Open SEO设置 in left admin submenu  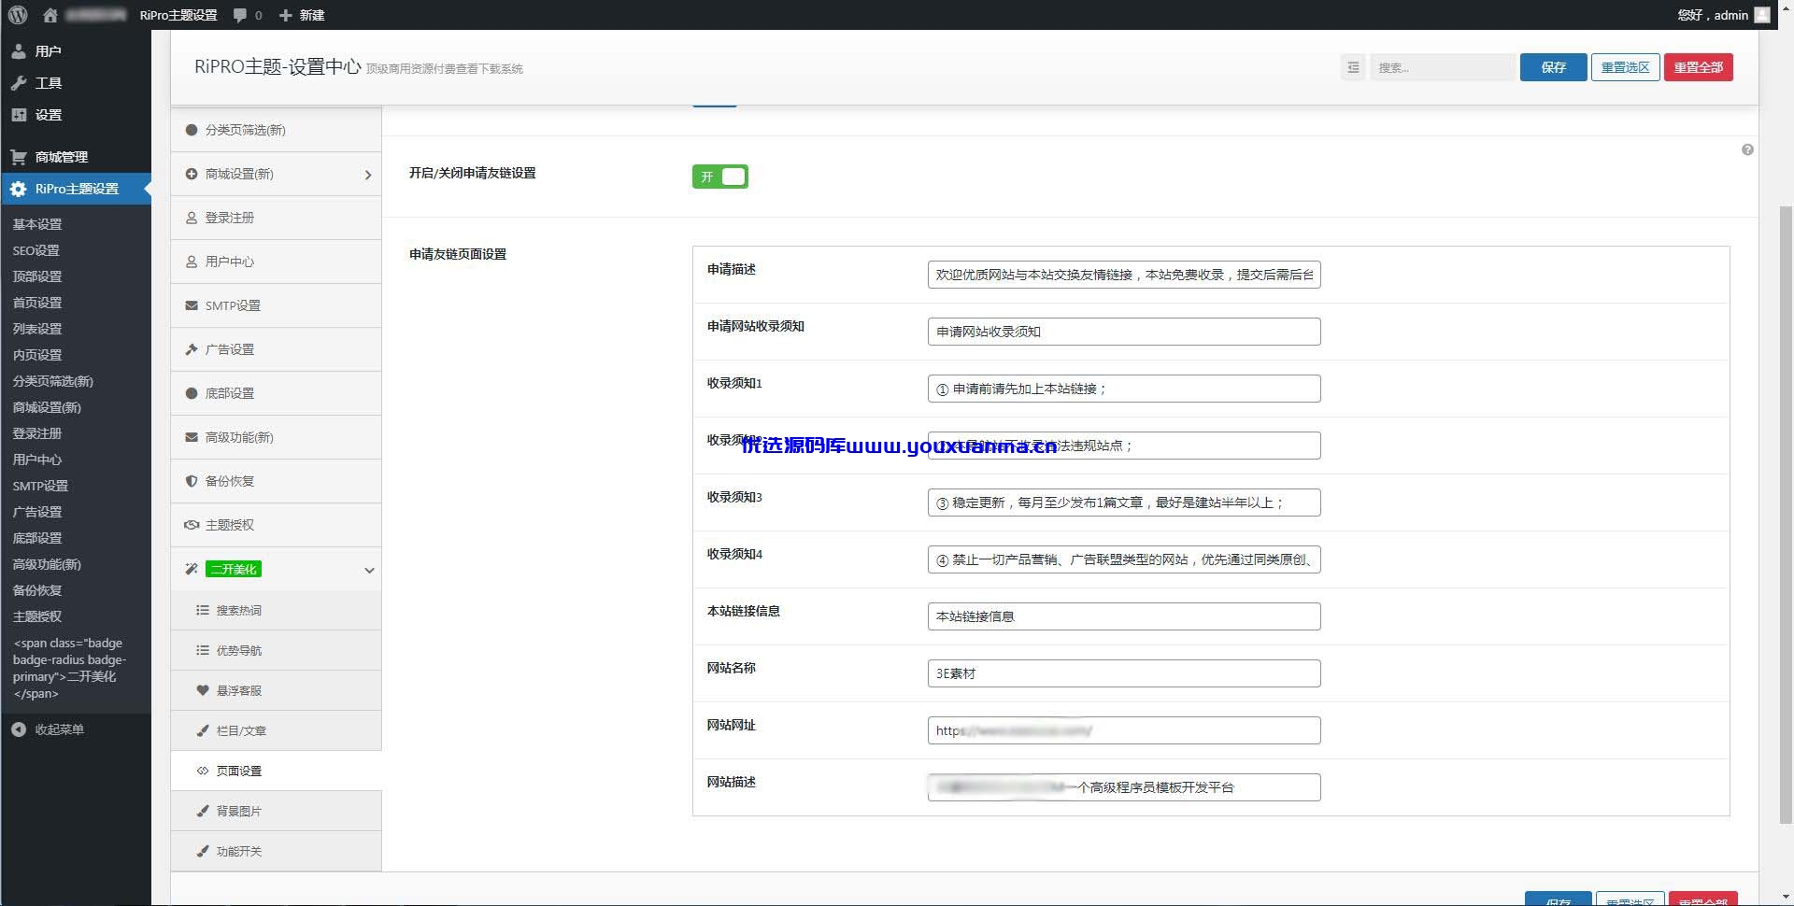click(36, 250)
